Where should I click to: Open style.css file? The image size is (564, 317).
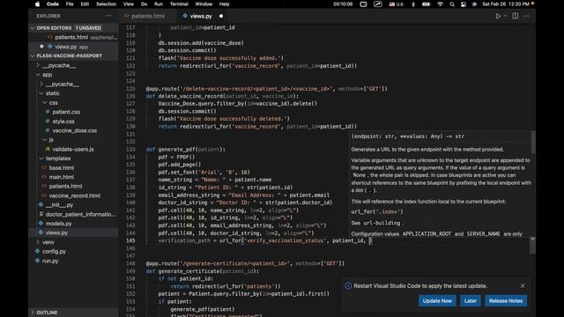63,122
